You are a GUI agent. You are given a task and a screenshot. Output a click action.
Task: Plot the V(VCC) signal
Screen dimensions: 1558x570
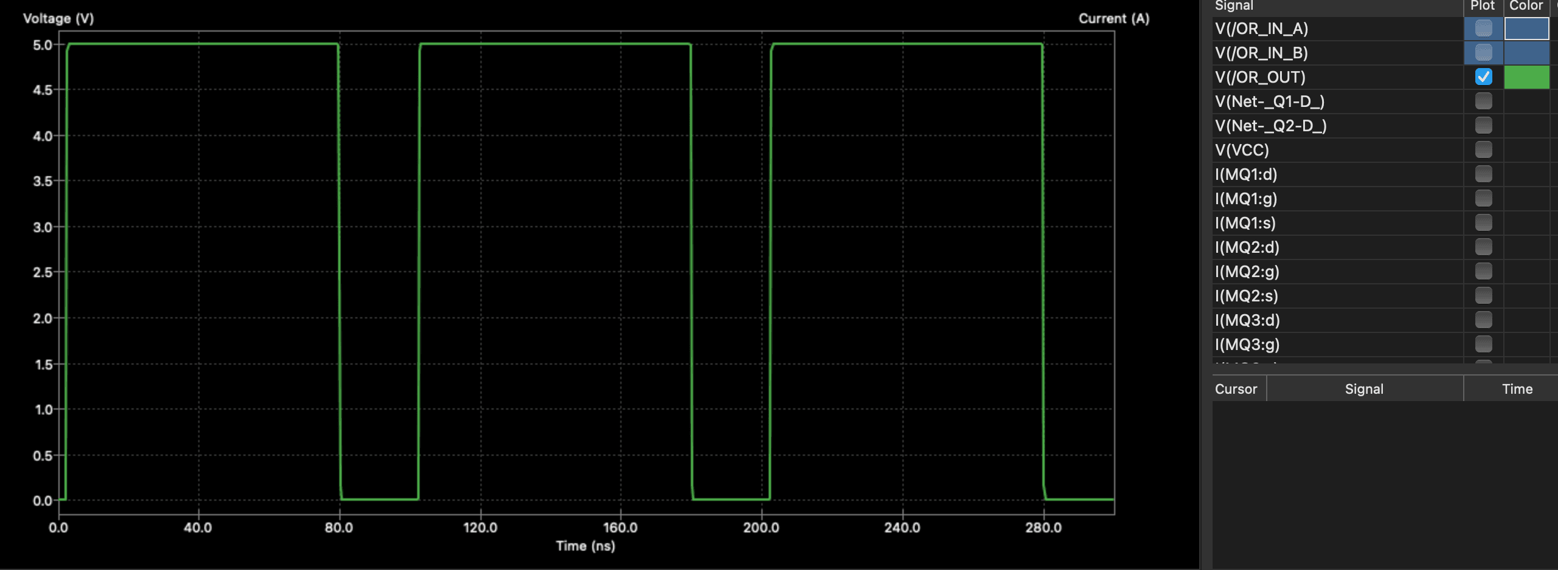1483,150
